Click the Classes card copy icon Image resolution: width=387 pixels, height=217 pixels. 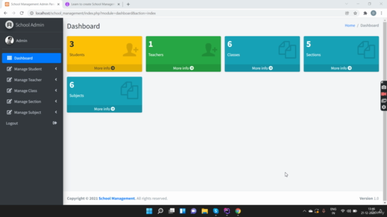point(287,49)
